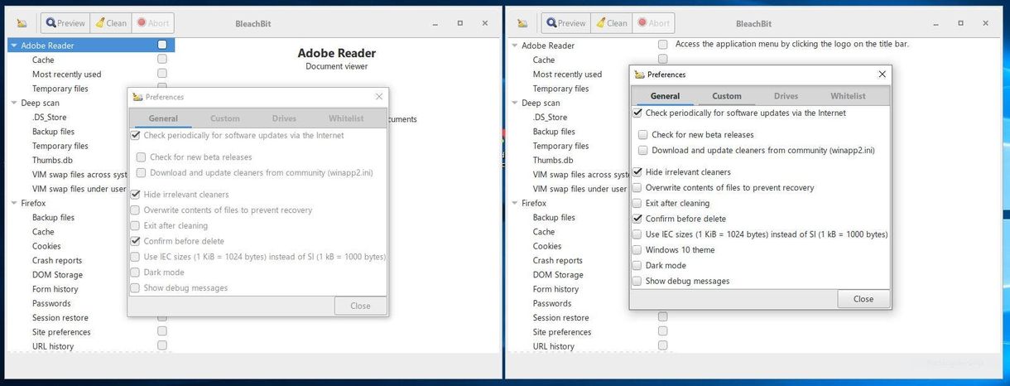Collapse Adobe Reader tree node in left window

(x=14, y=46)
